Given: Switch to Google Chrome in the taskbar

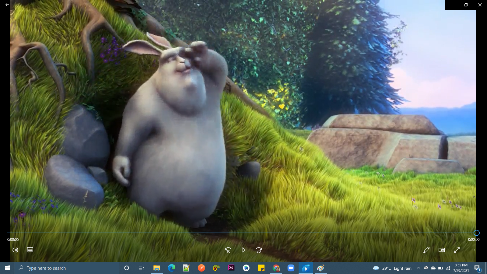Looking at the screenshot, I should (276, 268).
